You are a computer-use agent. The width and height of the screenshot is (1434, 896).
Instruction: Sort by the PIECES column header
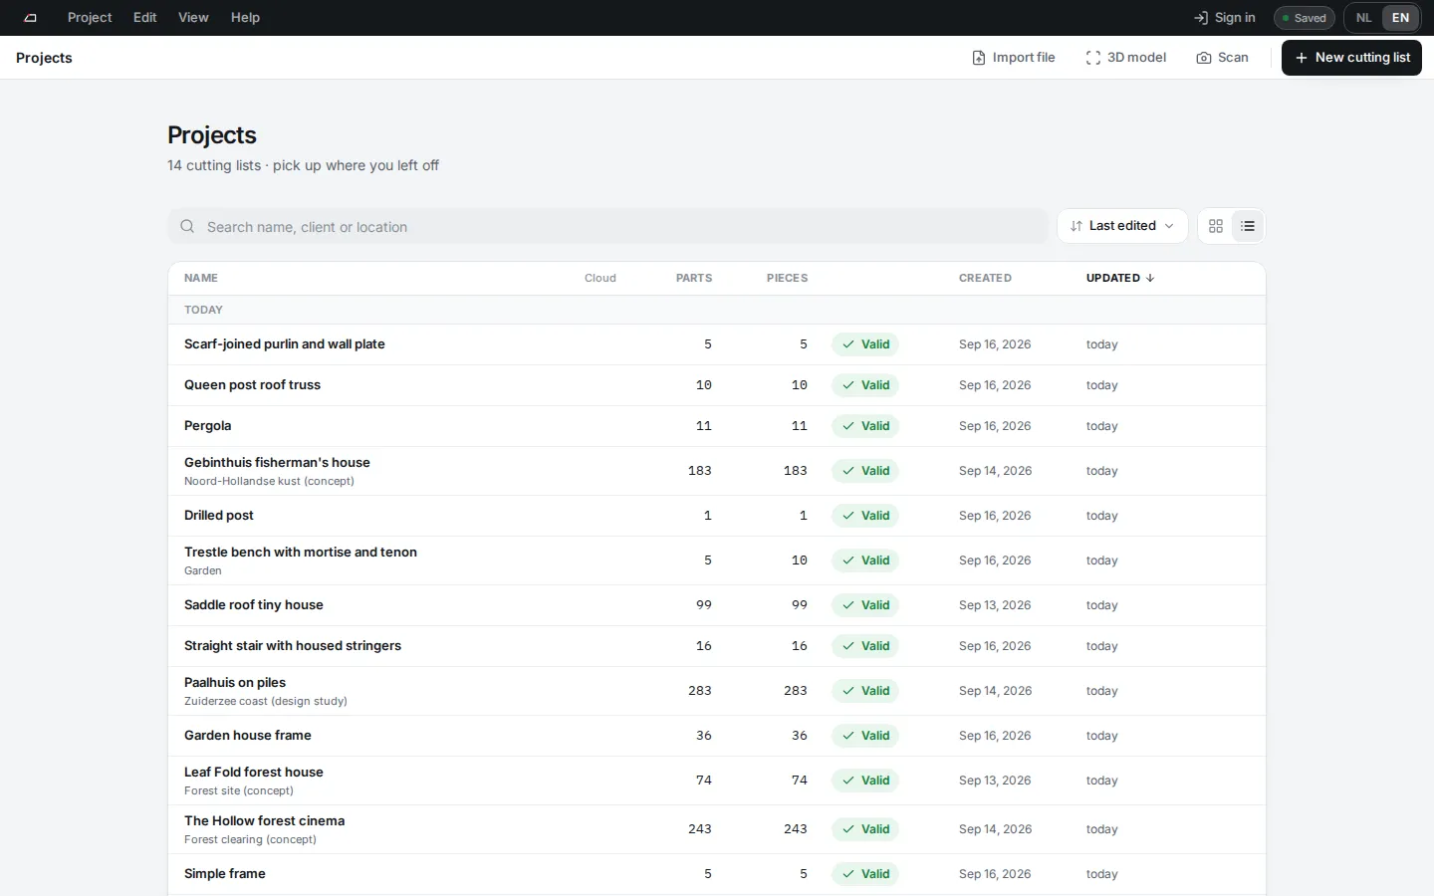click(x=787, y=279)
